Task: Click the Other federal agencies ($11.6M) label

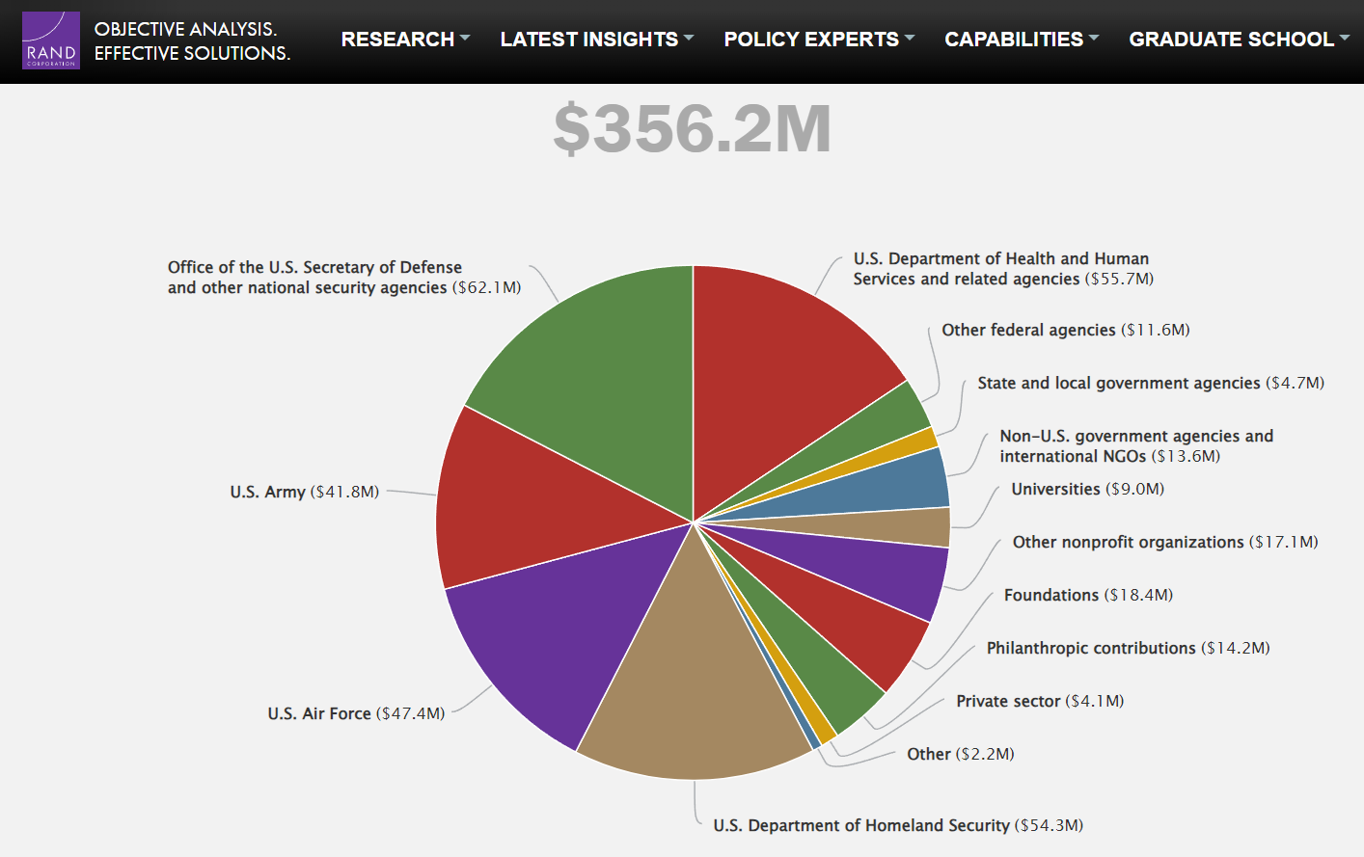Action: 1066,330
